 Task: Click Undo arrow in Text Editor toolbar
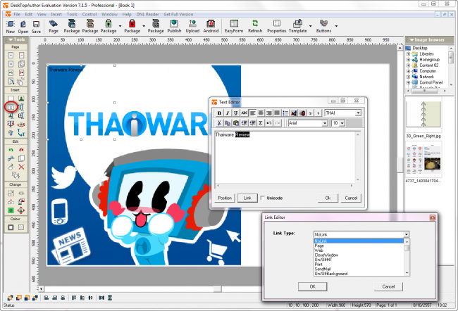pyautogui.click(x=268, y=123)
